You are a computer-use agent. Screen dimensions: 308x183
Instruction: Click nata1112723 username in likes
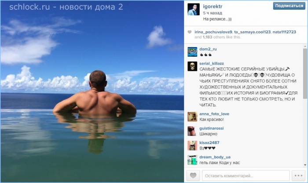[x=284, y=32]
